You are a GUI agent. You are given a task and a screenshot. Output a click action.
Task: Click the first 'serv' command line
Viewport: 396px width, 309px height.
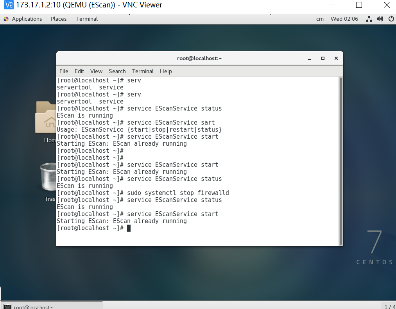click(99, 80)
